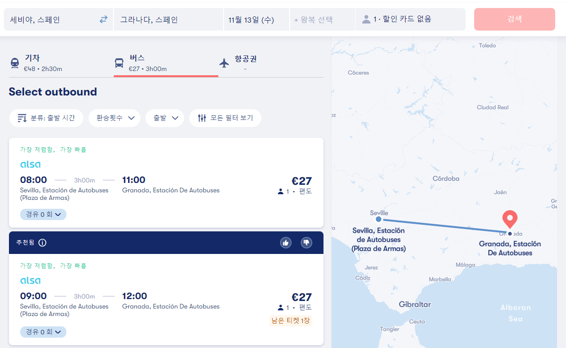Click Sevilla, Estación de Autobuses map label
This screenshot has height=348, width=566.
coord(379,239)
